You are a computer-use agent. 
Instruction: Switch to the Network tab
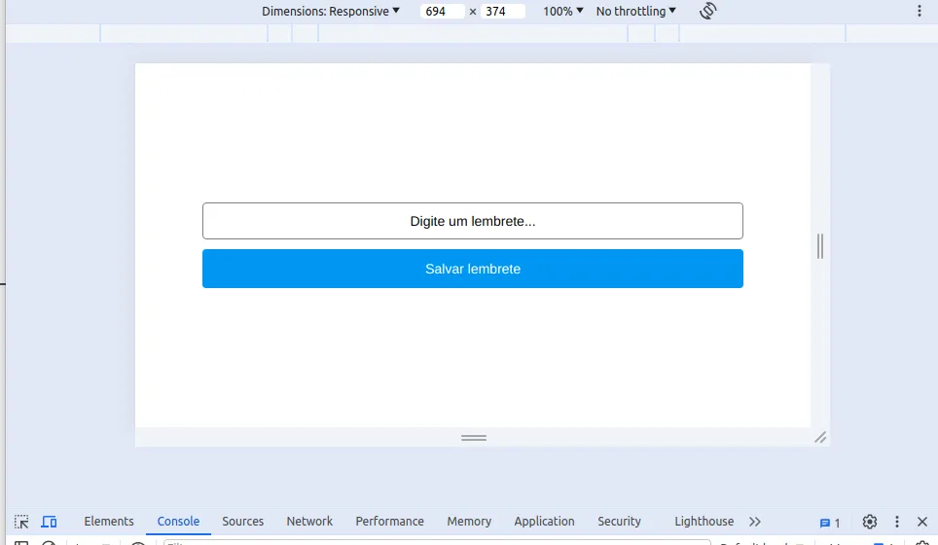tap(309, 521)
